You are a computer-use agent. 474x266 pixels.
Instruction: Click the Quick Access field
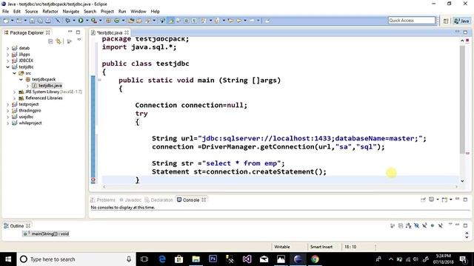pyautogui.click(x=412, y=20)
